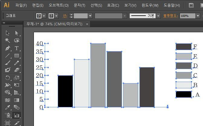Open the 효과(C) menu
This screenshot has width=203, height=126.
pyautogui.click(x=113, y=5)
